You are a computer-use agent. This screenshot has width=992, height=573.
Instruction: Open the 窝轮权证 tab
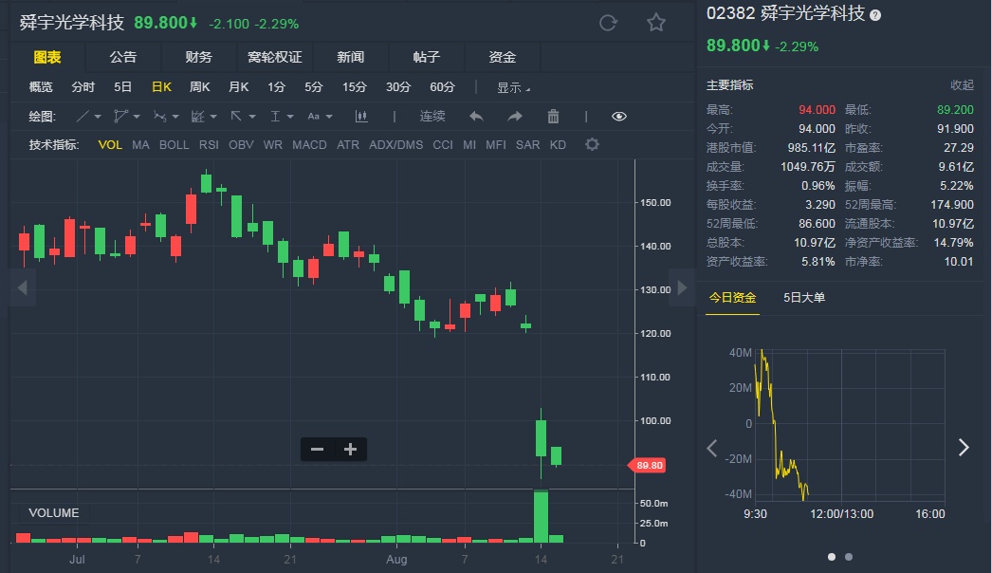[275, 57]
